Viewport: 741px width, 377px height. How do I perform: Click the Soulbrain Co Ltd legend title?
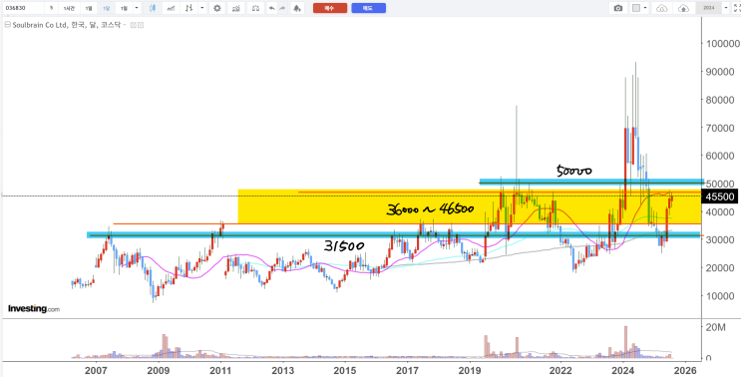click(x=66, y=25)
